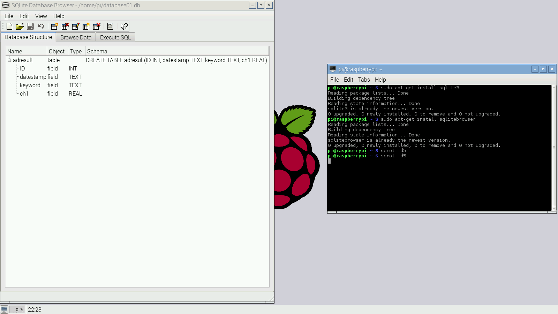Screen dimensions: 558x314
Task: Create a new table
Action: (x=54, y=26)
